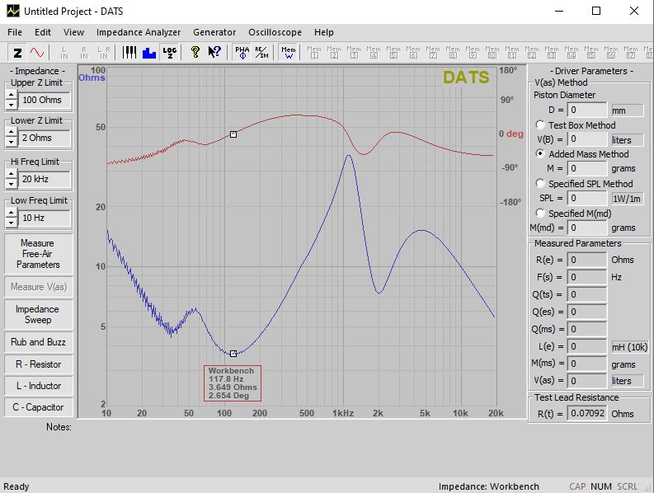Raise the Hi Freq Limit with up arrow
Image resolution: width=654 pixels, height=493 pixels.
coord(12,174)
